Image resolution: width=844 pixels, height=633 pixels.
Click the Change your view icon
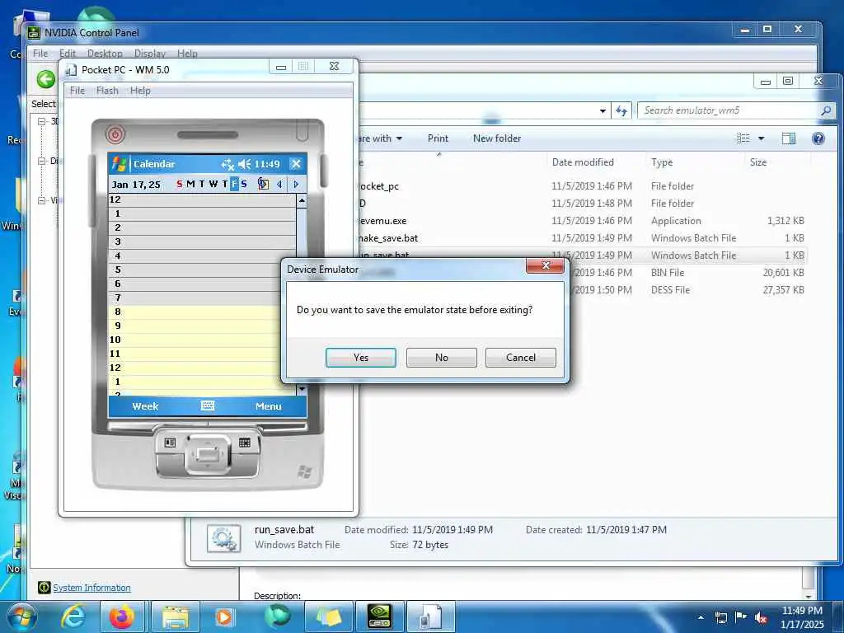coord(743,138)
